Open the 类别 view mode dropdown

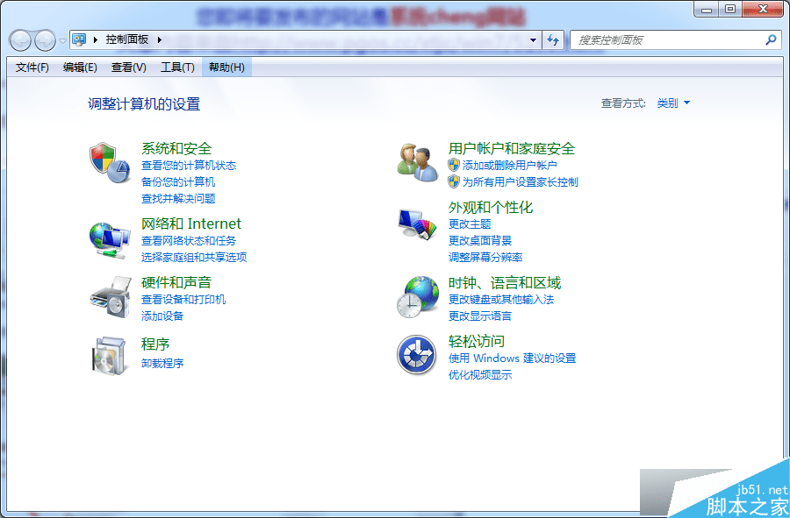pos(673,102)
